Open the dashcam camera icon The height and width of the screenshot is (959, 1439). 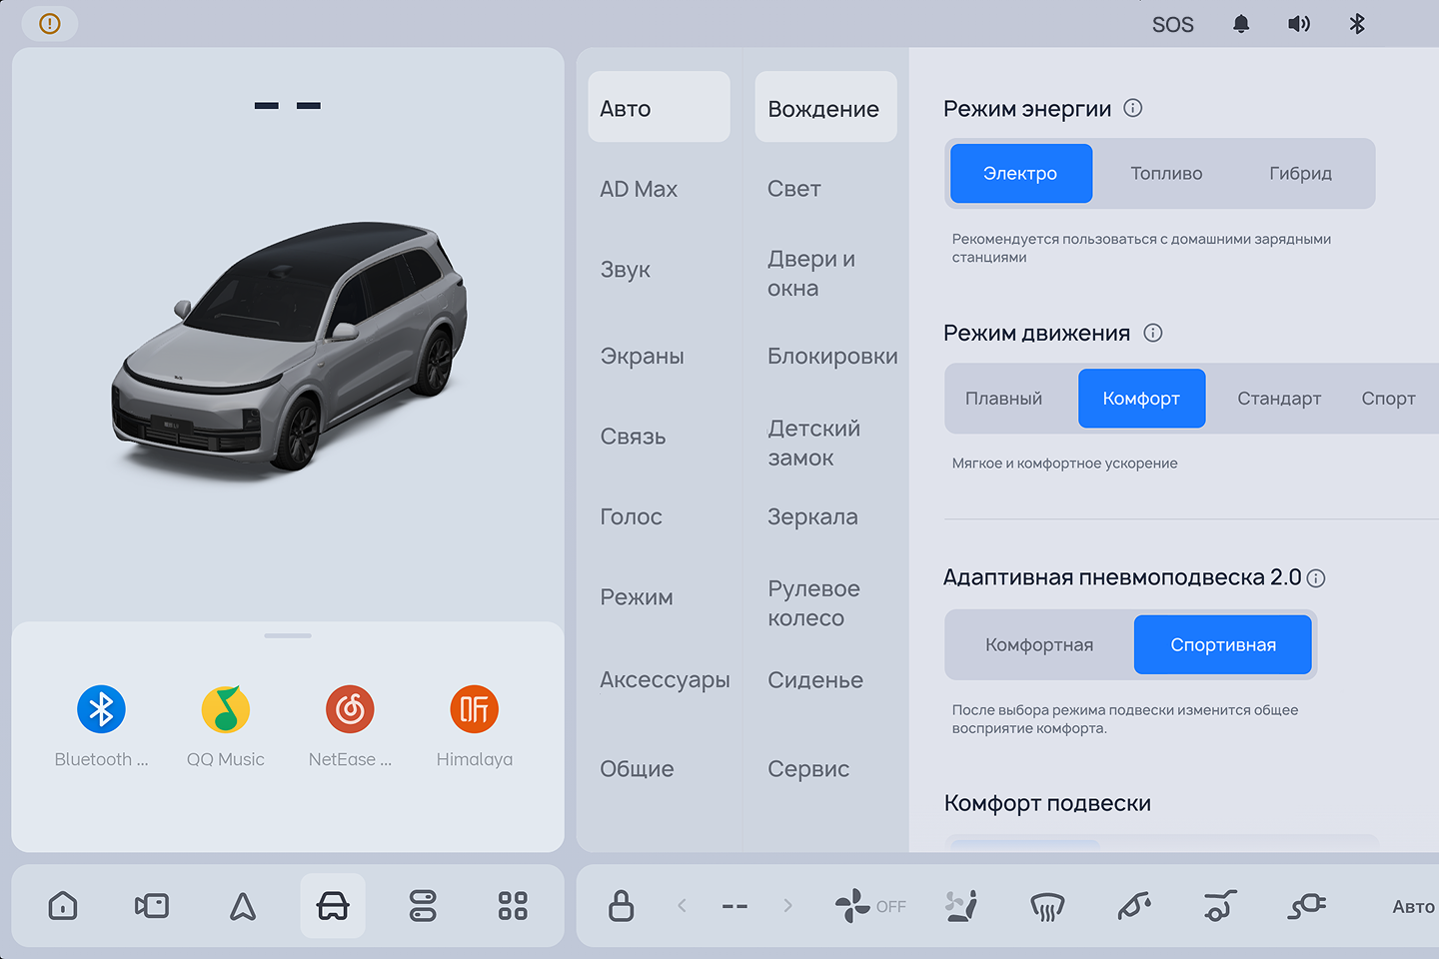[x=152, y=906]
